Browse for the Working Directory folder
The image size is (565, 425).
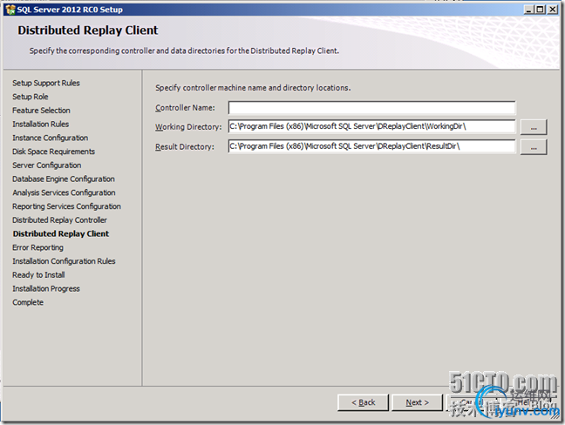coord(534,127)
